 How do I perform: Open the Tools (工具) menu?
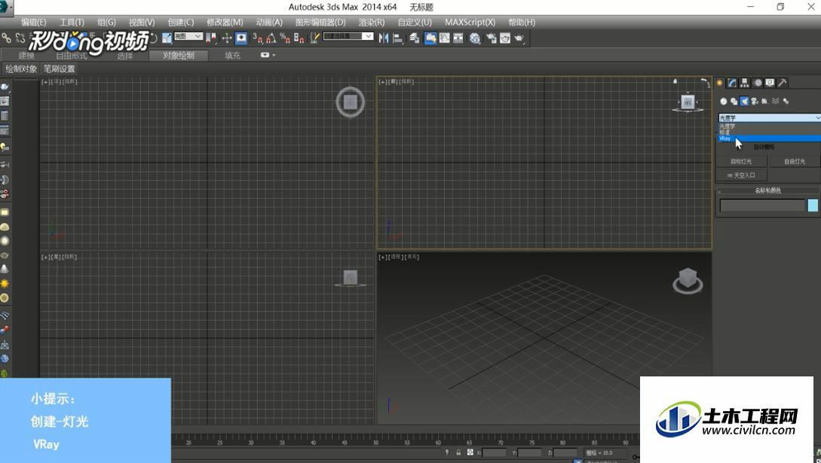[72, 22]
